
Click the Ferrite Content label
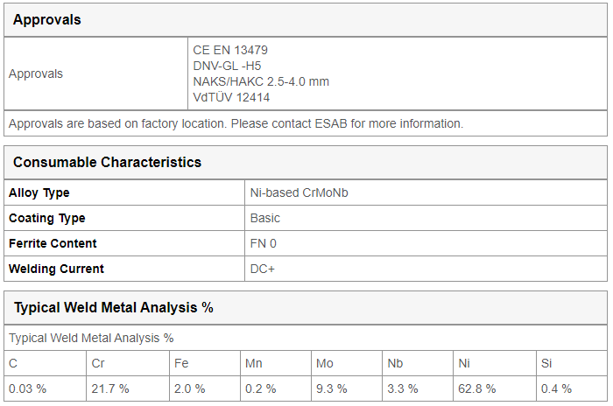[x=53, y=243]
